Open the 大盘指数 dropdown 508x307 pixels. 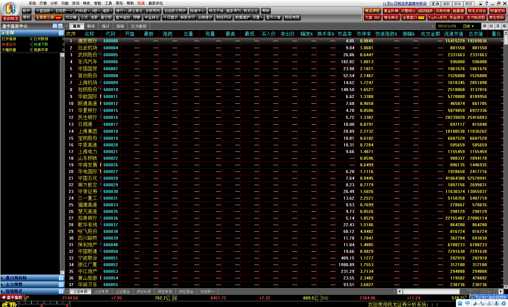pyautogui.click(x=44, y=11)
